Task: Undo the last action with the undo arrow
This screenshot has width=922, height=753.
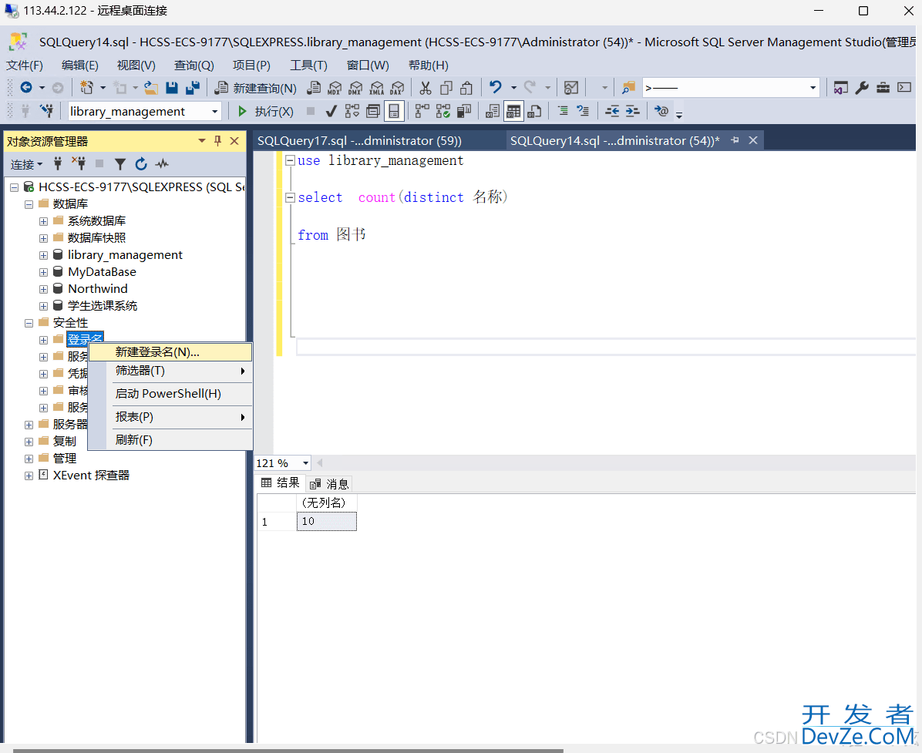Action: point(496,88)
